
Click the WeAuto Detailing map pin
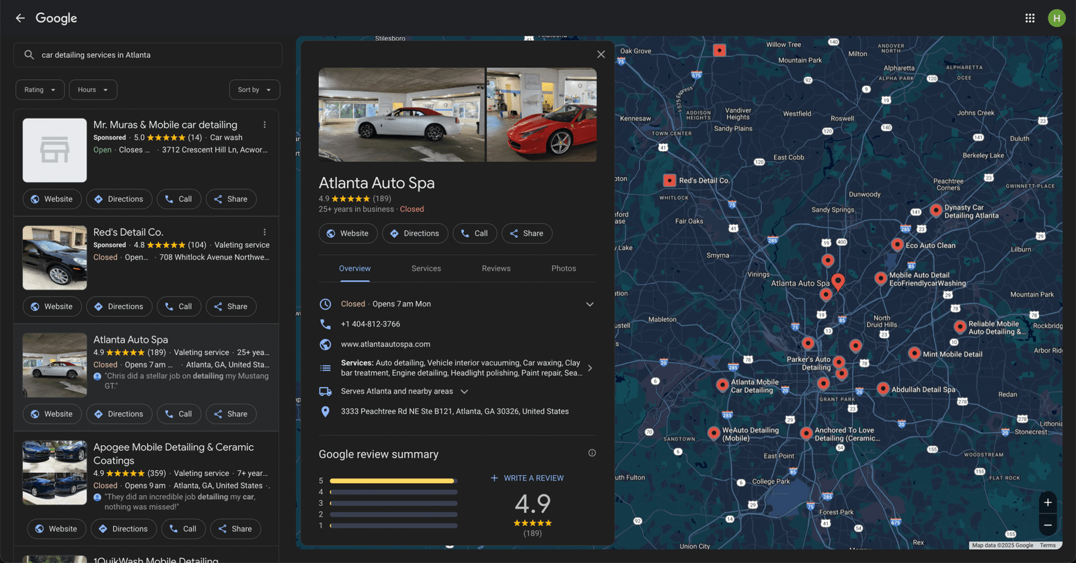pyautogui.click(x=714, y=433)
